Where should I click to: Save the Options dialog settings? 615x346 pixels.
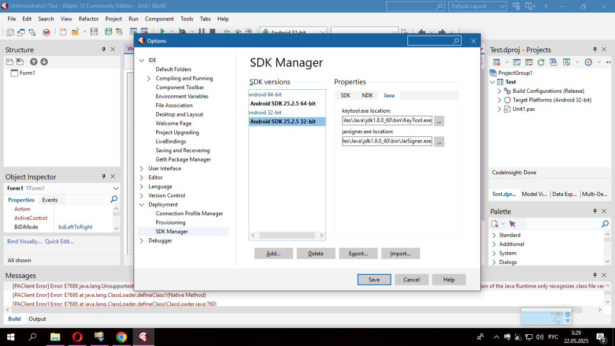click(x=374, y=279)
